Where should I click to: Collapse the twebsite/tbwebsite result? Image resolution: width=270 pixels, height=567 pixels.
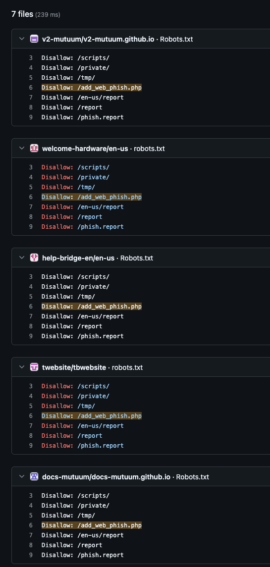point(22,367)
